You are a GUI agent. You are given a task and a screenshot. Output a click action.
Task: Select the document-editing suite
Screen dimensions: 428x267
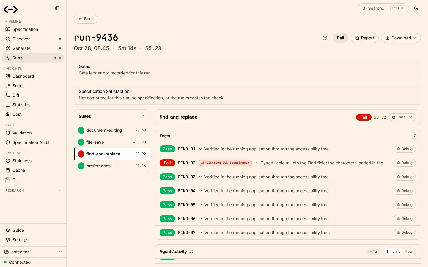coord(112,130)
